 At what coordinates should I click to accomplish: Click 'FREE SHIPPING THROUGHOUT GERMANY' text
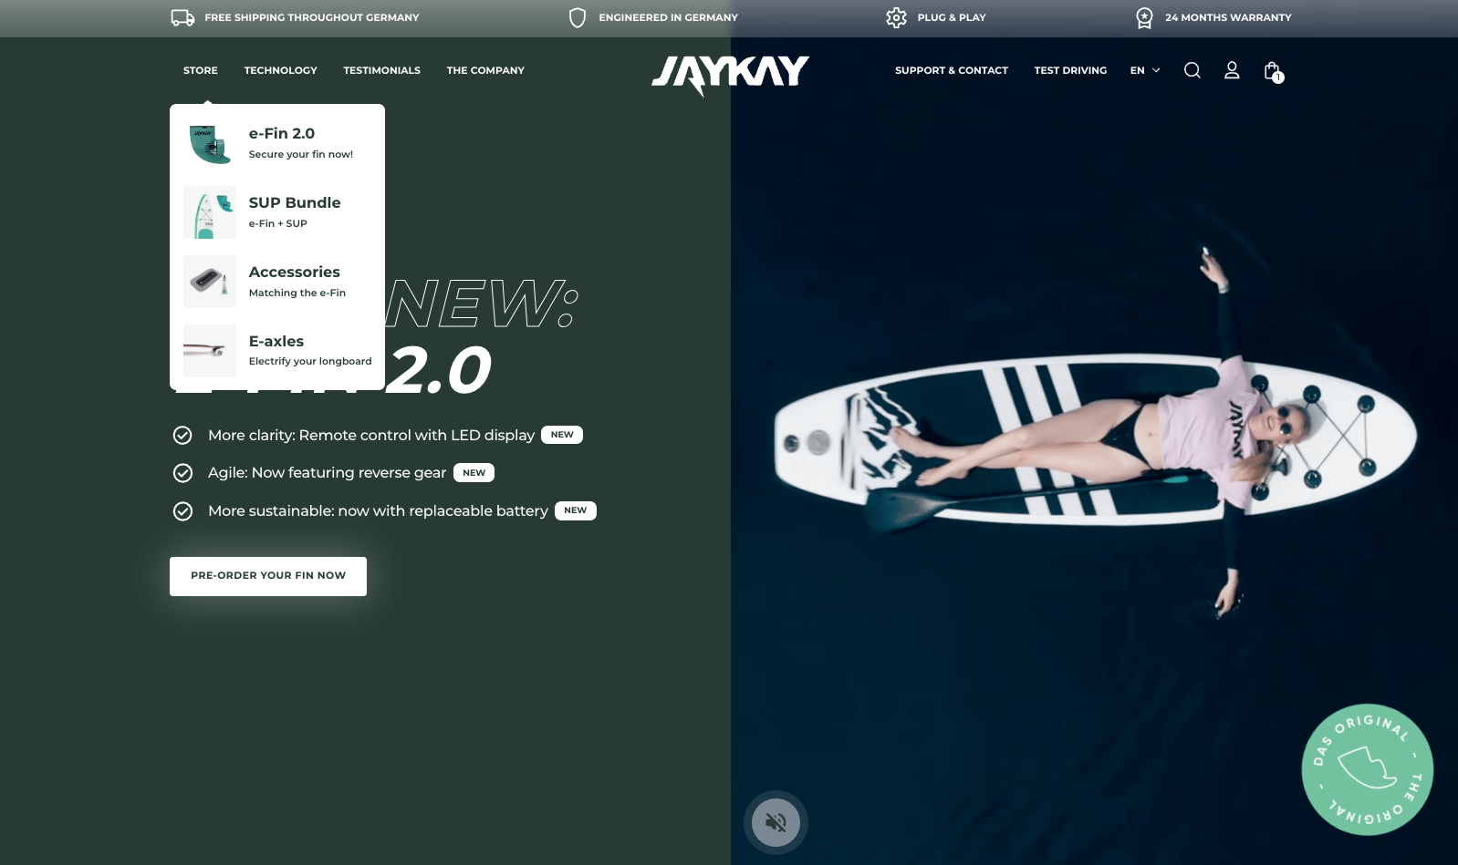(312, 17)
